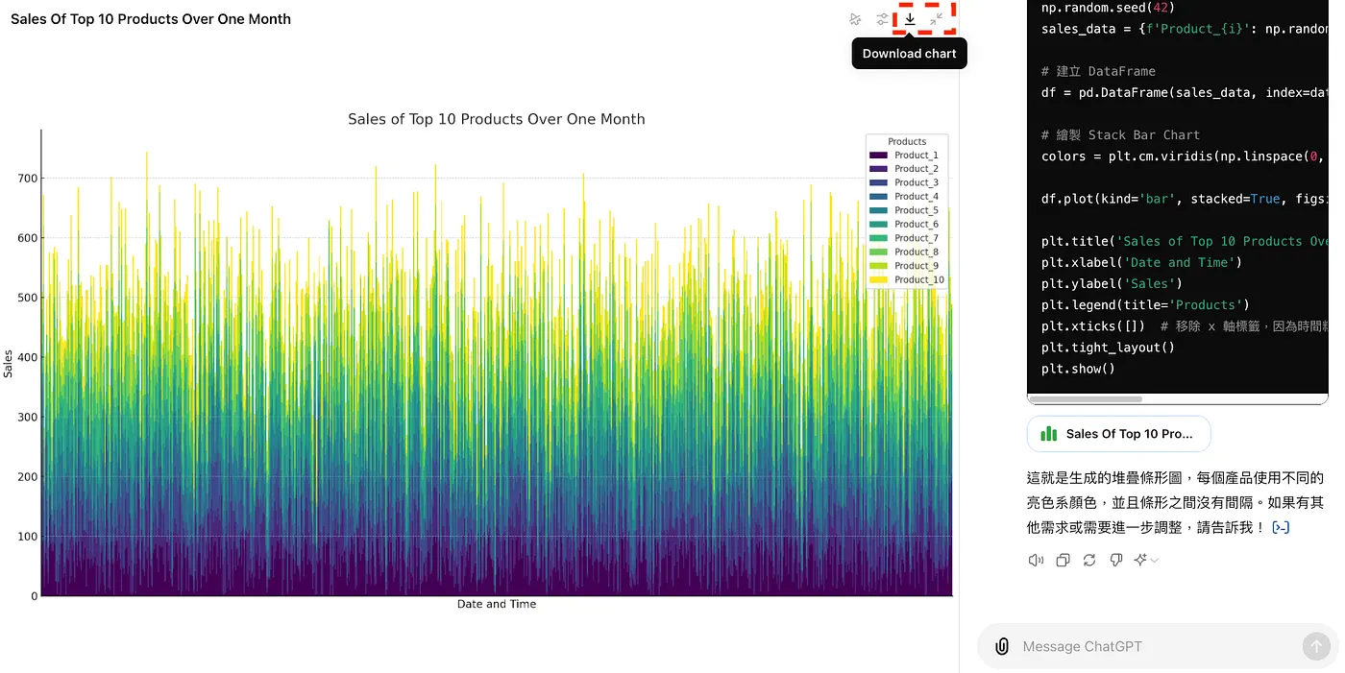Click the Product_1 legend color swatch

pos(878,156)
